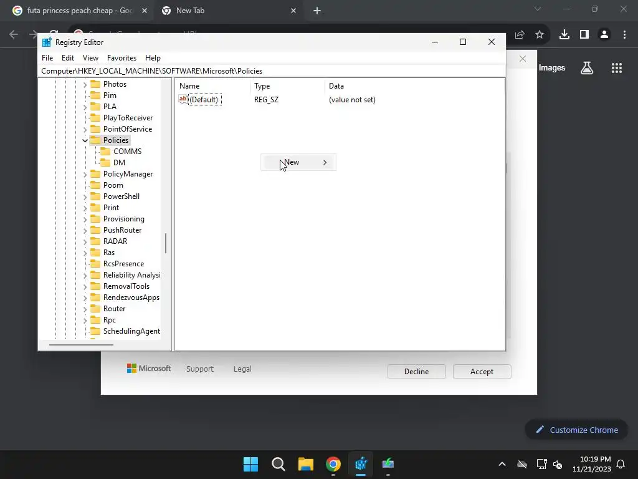Expand the Router registry key
The height and width of the screenshot is (479, 638).
[x=85, y=309]
